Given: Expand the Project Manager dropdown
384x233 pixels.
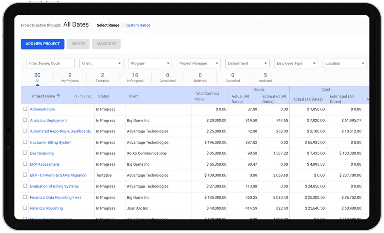Looking at the screenshot, I should click(x=198, y=63).
